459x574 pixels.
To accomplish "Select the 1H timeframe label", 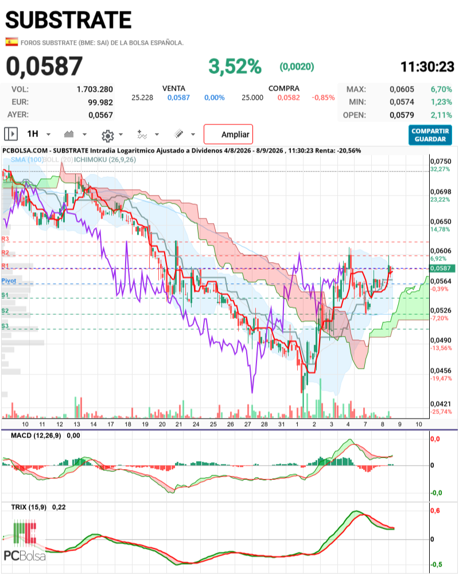I will click(33, 134).
